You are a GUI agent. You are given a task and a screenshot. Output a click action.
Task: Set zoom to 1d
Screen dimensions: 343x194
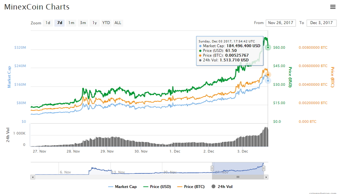(48, 23)
